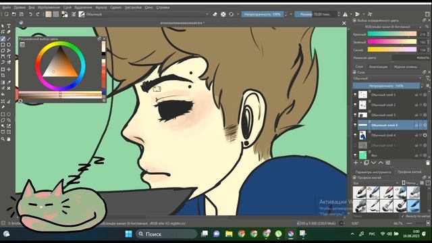Reload the original brush preset
Image resolution: width=432 pixels, height=243 pixels.
(x=231, y=14)
